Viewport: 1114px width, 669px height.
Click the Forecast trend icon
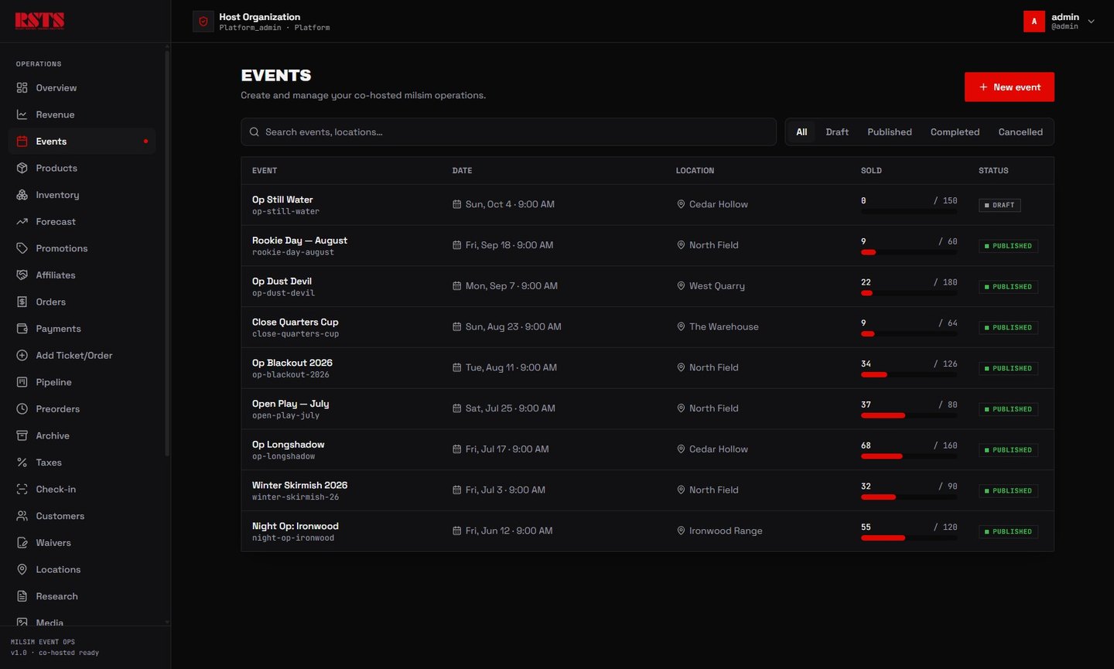22,222
